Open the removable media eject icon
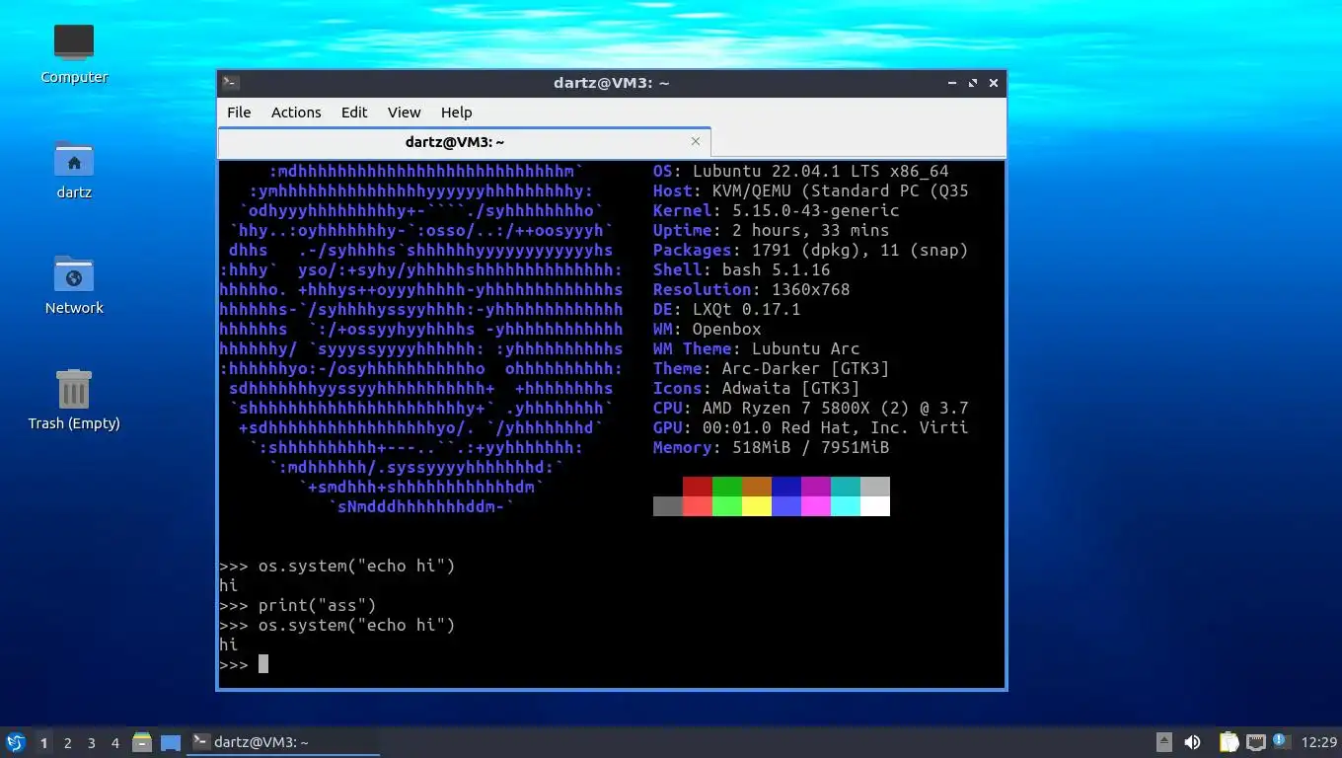This screenshot has height=758, width=1342. (x=1164, y=742)
